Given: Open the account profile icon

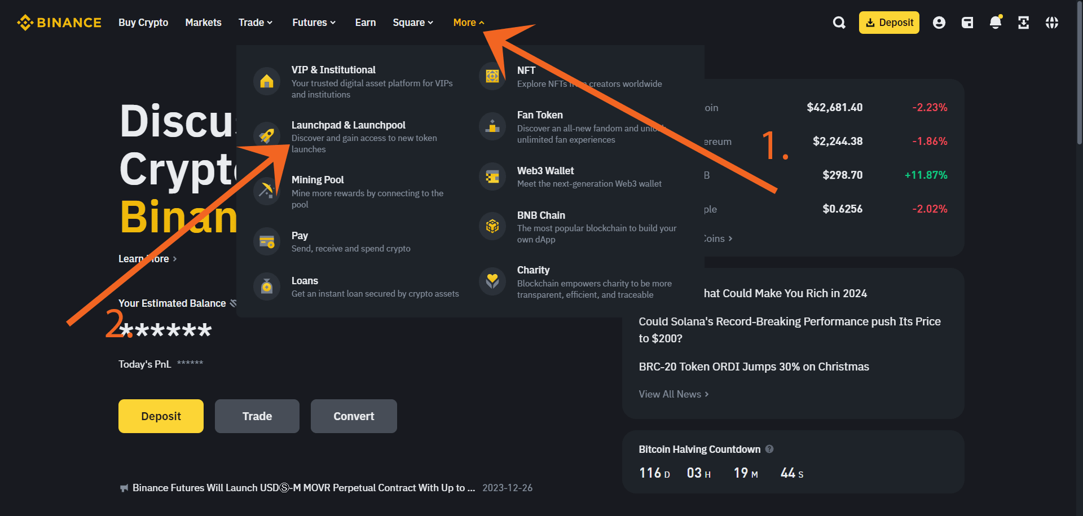Looking at the screenshot, I should [x=939, y=23].
